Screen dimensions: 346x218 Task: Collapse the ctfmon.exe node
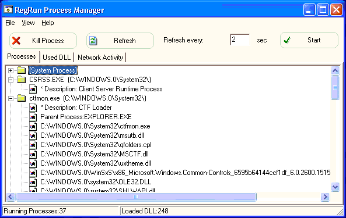click(x=11, y=98)
